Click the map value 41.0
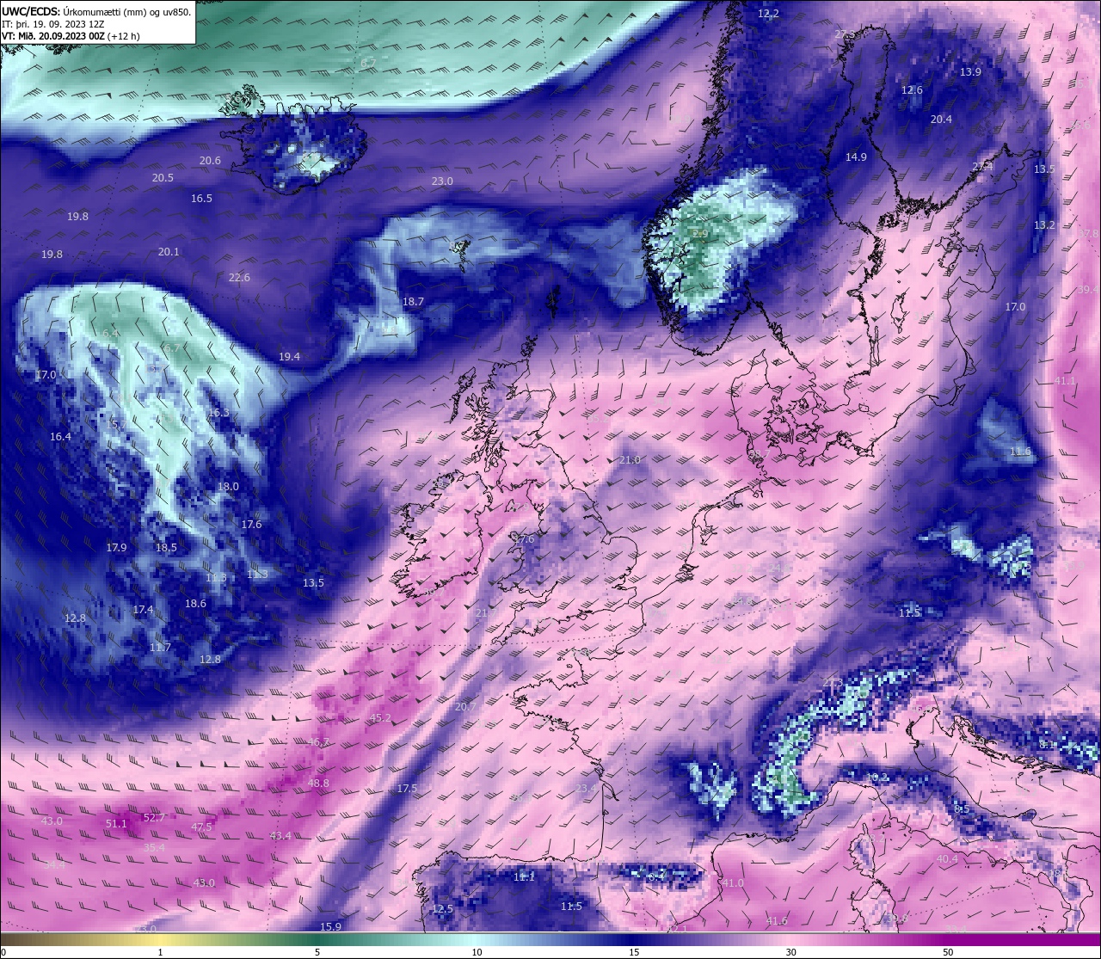 click(733, 883)
